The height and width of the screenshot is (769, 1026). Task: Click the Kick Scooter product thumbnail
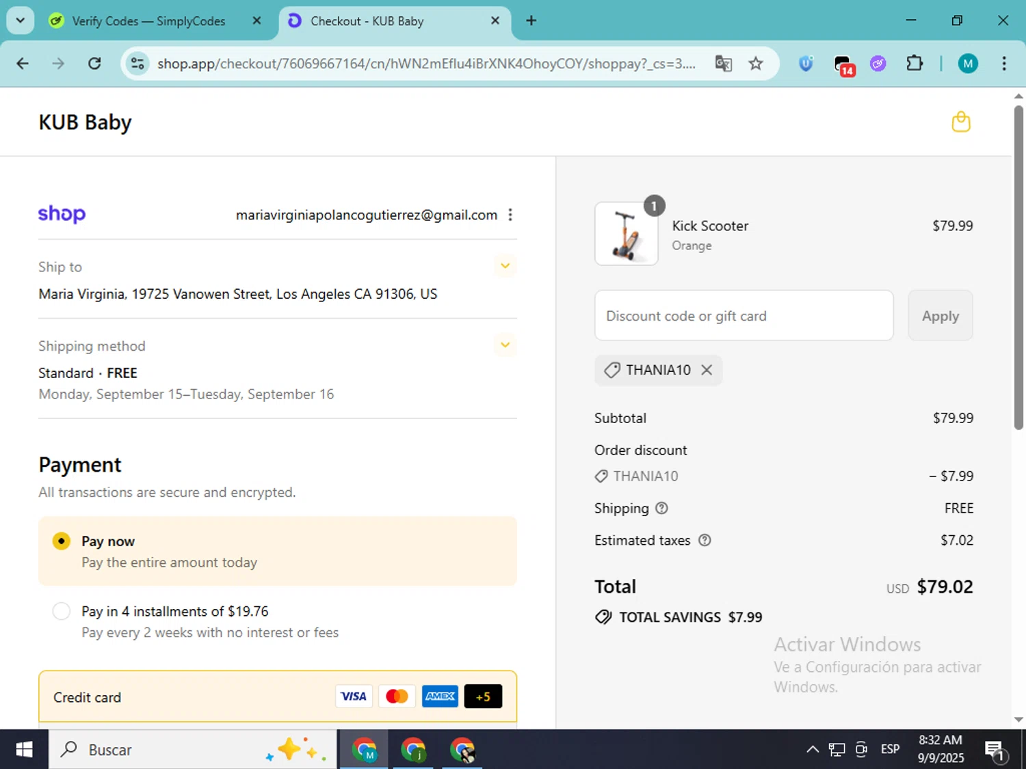pyautogui.click(x=627, y=234)
